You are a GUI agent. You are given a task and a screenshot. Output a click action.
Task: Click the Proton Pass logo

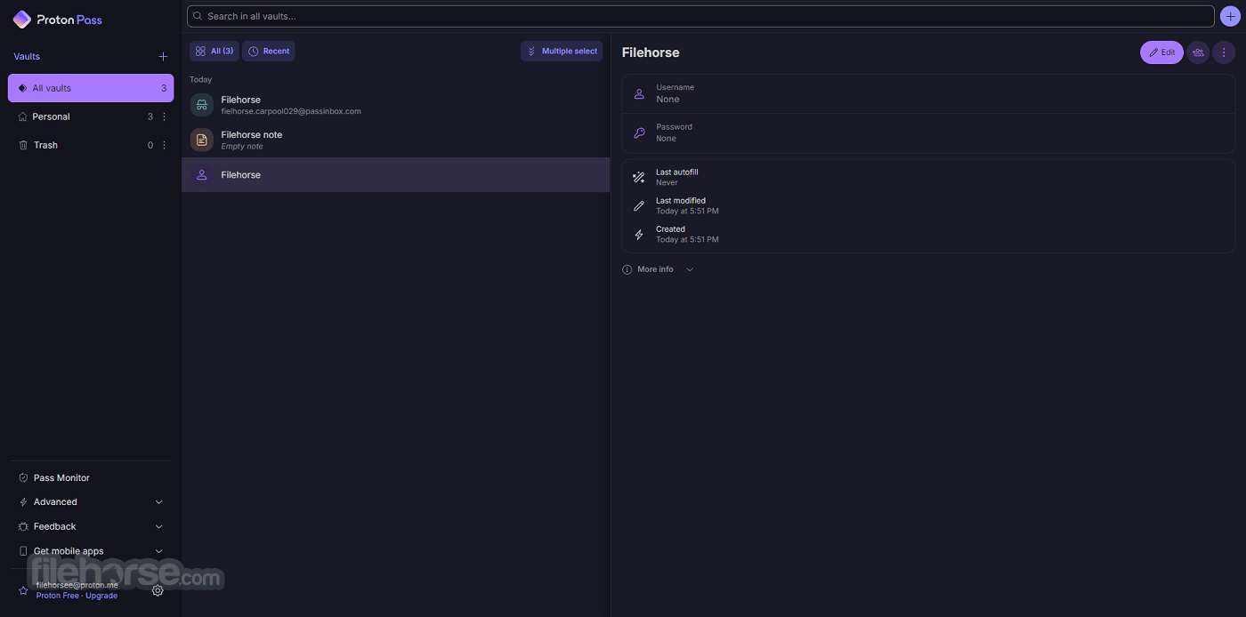coord(58,20)
